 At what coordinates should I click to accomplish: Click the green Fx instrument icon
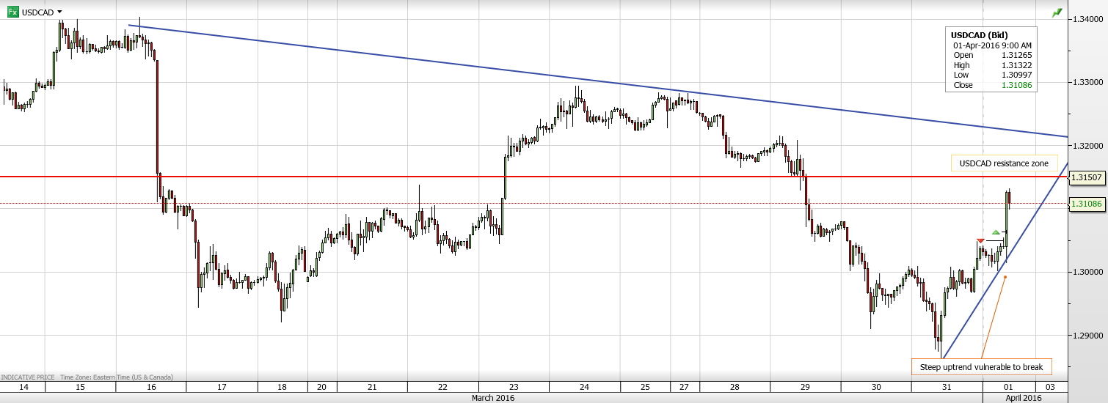(x=12, y=12)
